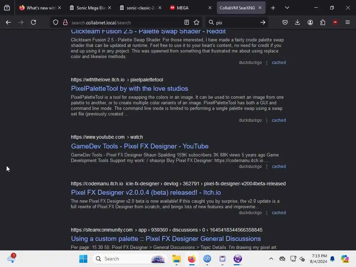This screenshot has height=267, width=356.
Task: Open Using a custom palette discussion link
Action: (166, 239)
